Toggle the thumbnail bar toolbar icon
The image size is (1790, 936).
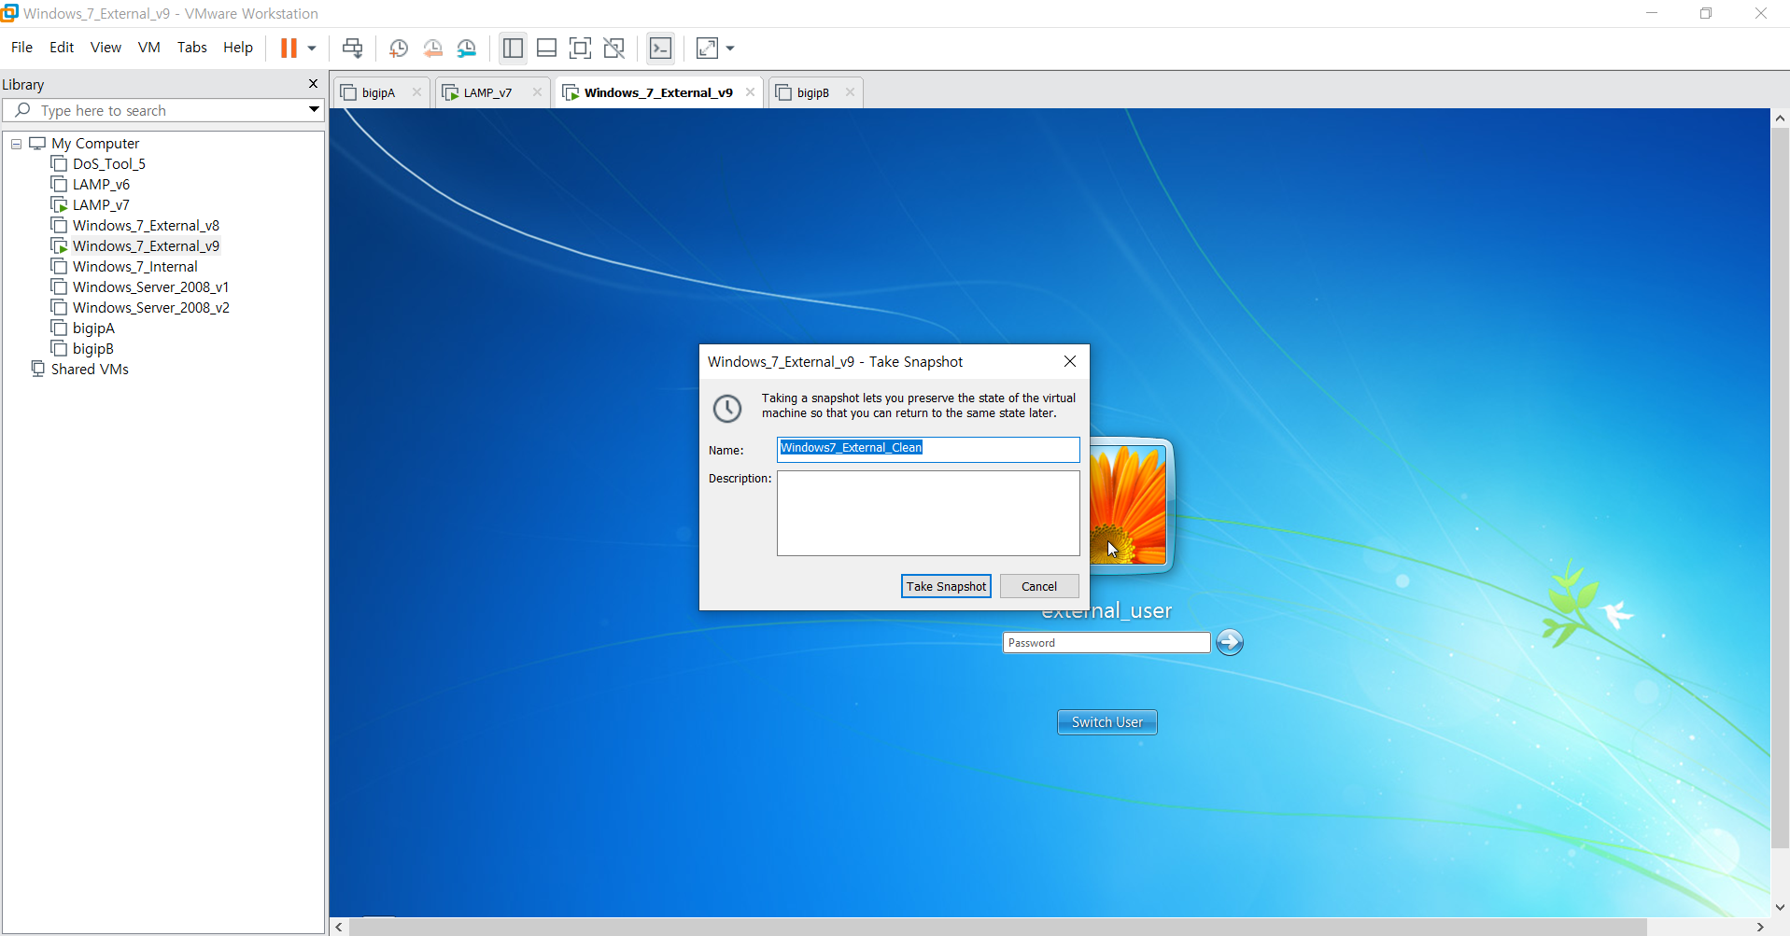[x=547, y=48]
